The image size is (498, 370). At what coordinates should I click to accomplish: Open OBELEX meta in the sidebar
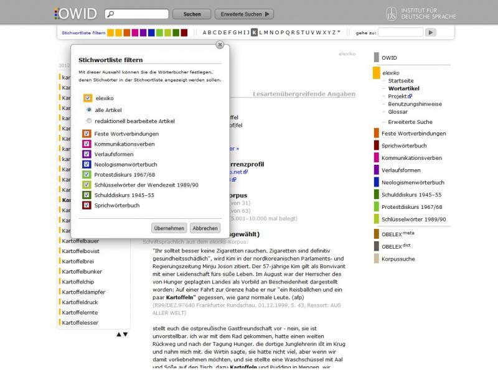(x=398, y=234)
